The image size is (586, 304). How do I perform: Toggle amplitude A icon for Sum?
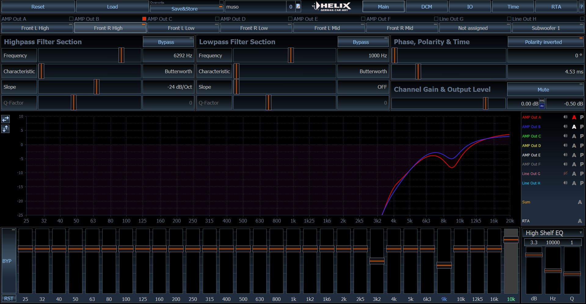coord(580,202)
